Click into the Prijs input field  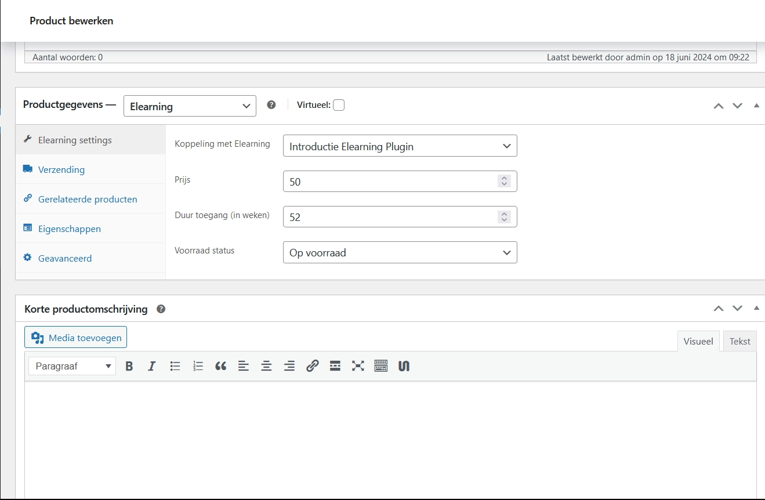pyautogui.click(x=390, y=182)
